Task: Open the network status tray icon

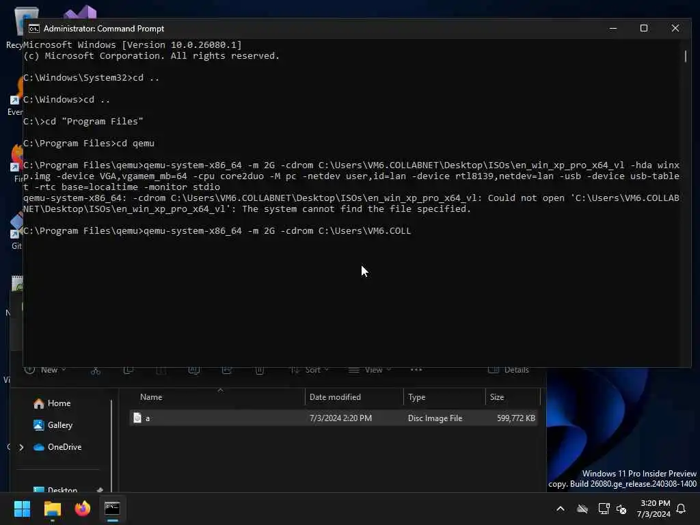Action: click(x=604, y=509)
